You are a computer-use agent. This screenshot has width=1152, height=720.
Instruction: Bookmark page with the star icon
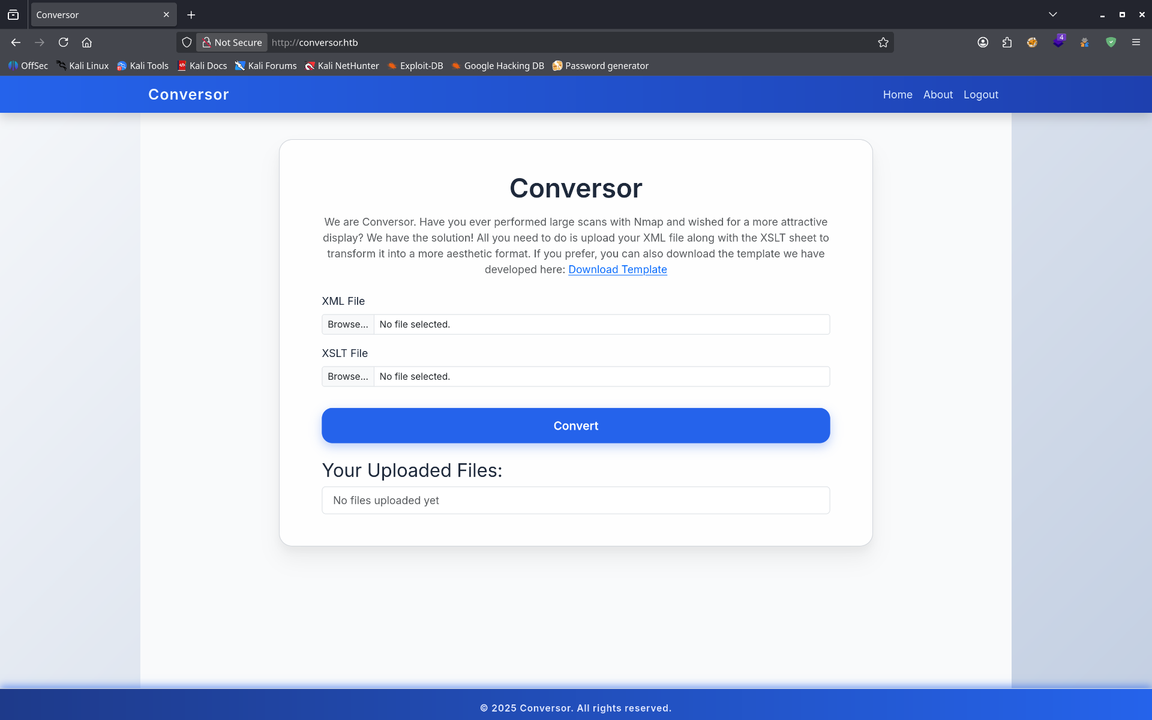pos(883,43)
